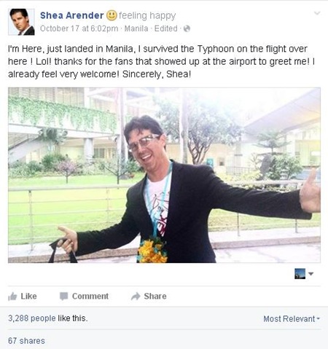Click the globe public privacy icon

click(x=187, y=28)
